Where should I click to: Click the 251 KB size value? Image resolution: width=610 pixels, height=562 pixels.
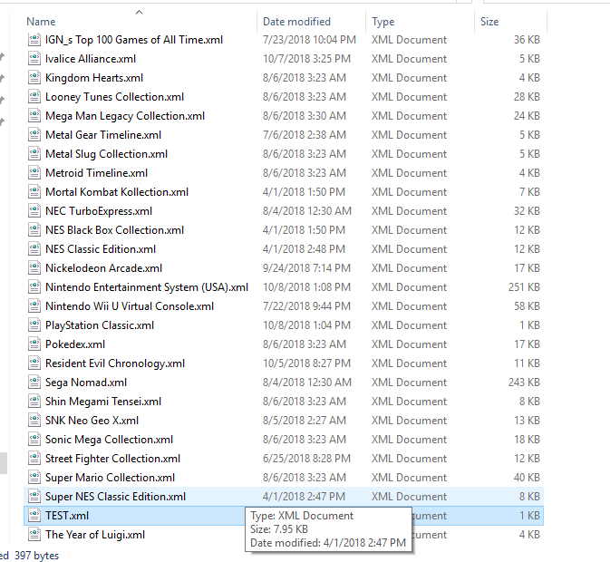click(x=524, y=287)
